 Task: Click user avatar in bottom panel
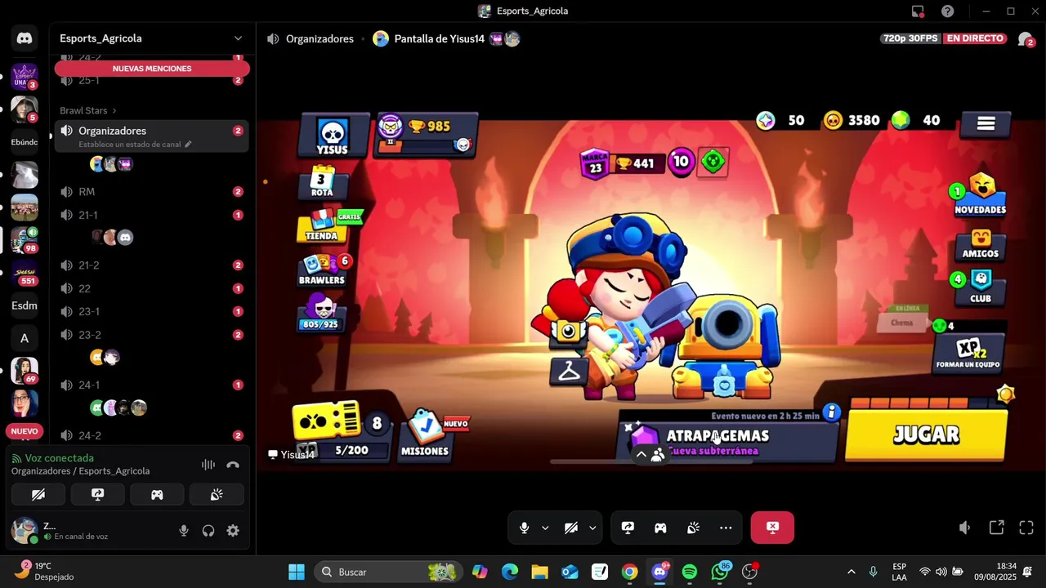click(x=24, y=531)
